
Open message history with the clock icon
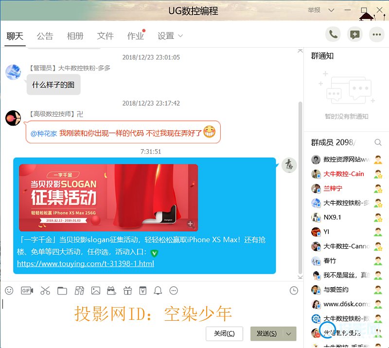tap(294, 291)
